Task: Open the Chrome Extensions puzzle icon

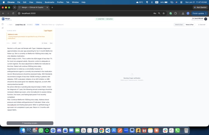Action: coord(176,13)
